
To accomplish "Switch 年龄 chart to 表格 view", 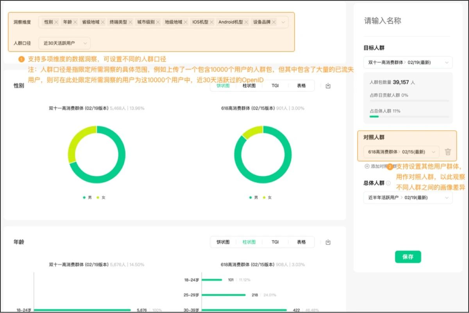I will [301, 242].
